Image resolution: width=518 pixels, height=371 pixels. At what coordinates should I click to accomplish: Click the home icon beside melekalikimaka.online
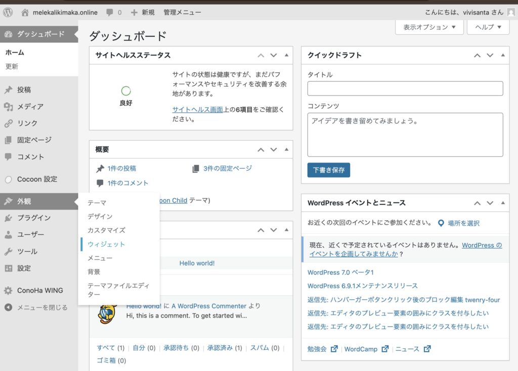click(25, 12)
